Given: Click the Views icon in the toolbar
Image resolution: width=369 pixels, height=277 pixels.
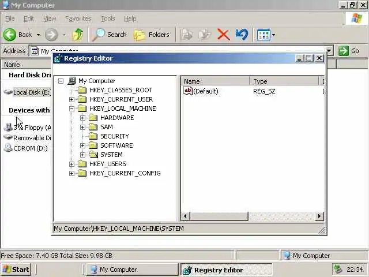Looking at the screenshot, I should pos(263,35).
